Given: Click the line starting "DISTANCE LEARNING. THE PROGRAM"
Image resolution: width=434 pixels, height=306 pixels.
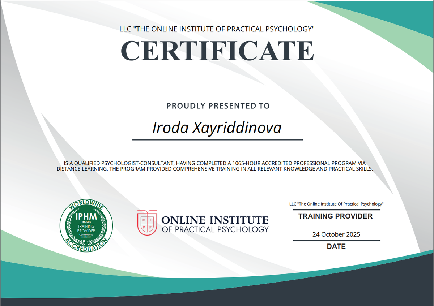Looking at the screenshot, I should [215, 169].
